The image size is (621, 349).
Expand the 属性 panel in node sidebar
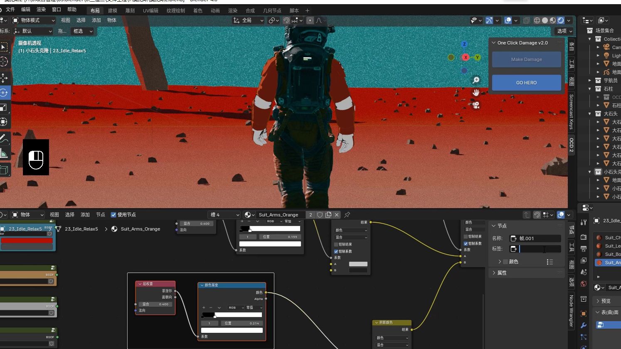click(494, 273)
